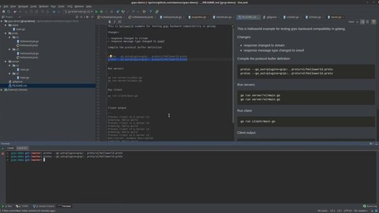Image resolution: width=379 pixels, height=213 pixels.
Task: Switch to .gitignore editor tab
Action: click(x=271, y=17)
